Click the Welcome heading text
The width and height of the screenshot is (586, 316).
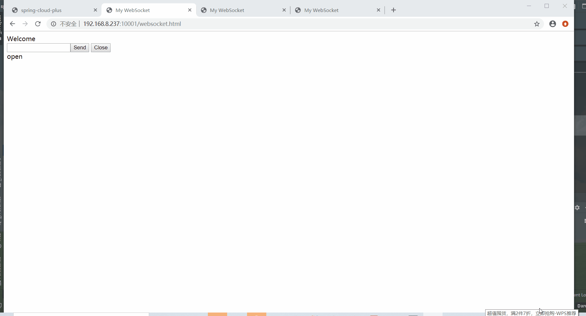[21, 39]
